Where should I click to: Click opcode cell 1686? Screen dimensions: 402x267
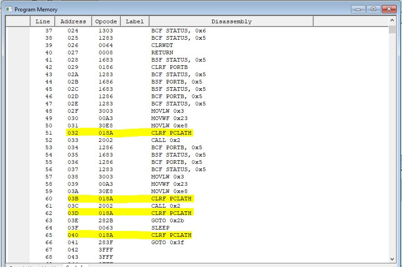(x=106, y=82)
